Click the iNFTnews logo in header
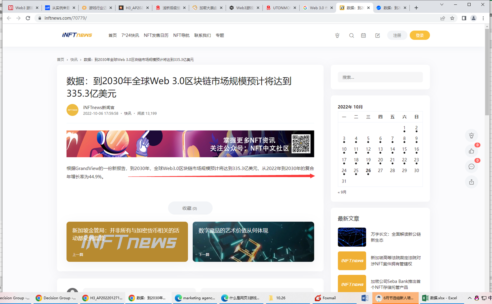 pos(77,35)
